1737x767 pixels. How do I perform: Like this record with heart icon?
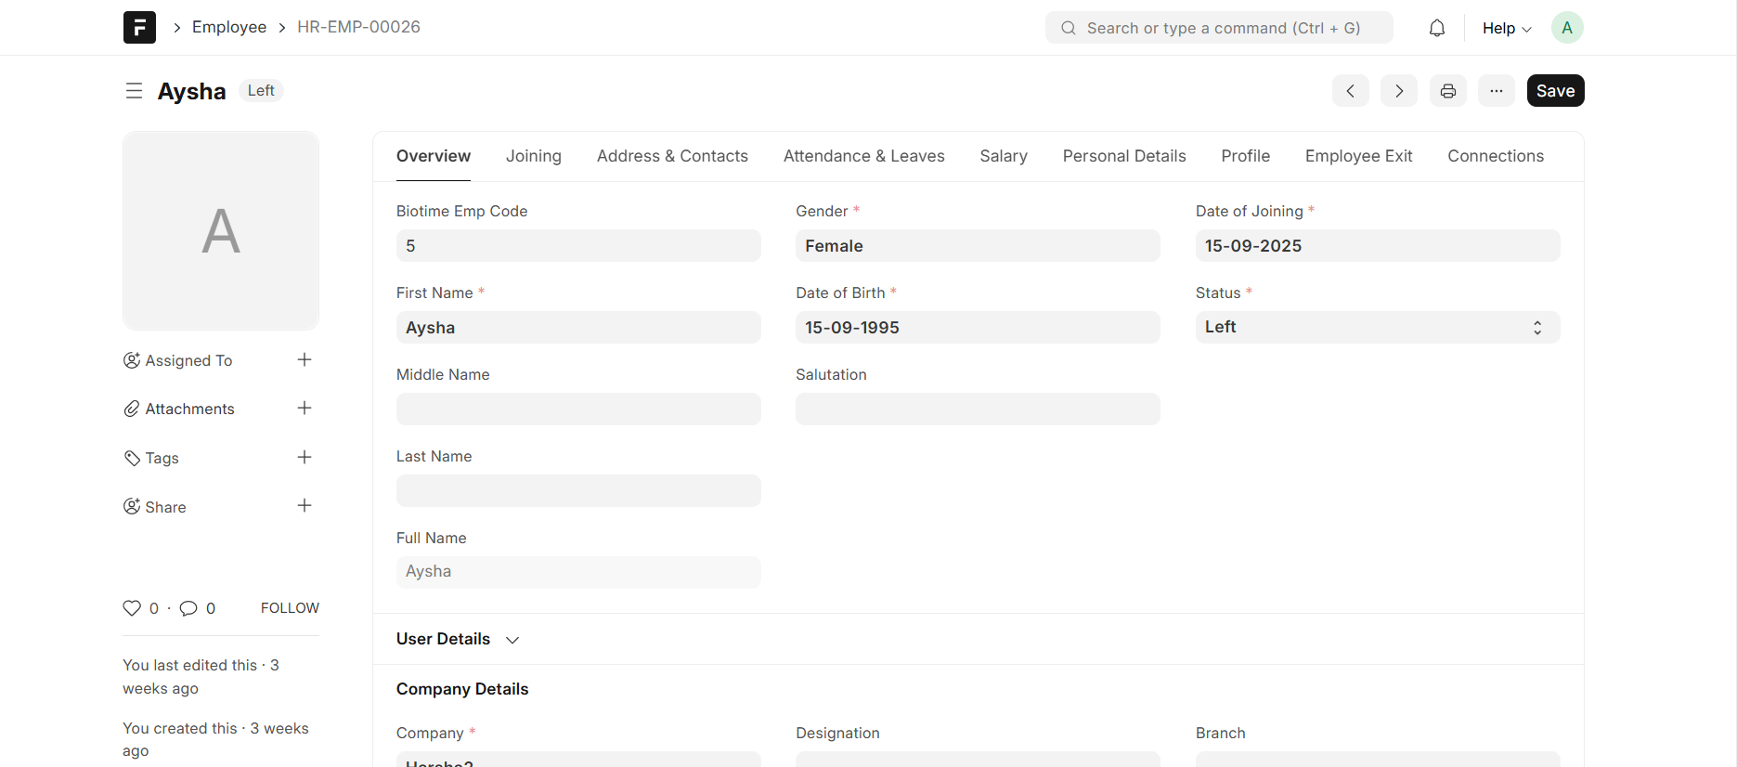(x=132, y=608)
